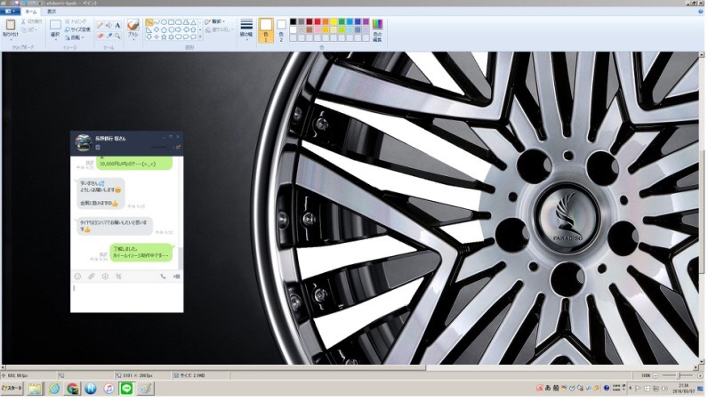Select the Pencil tool
The image size is (708, 402).
pos(100,25)
